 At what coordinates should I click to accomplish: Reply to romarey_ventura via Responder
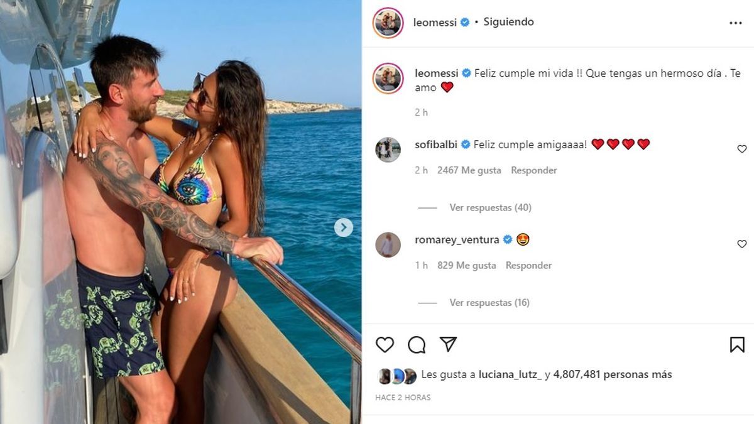click(528, 266)
